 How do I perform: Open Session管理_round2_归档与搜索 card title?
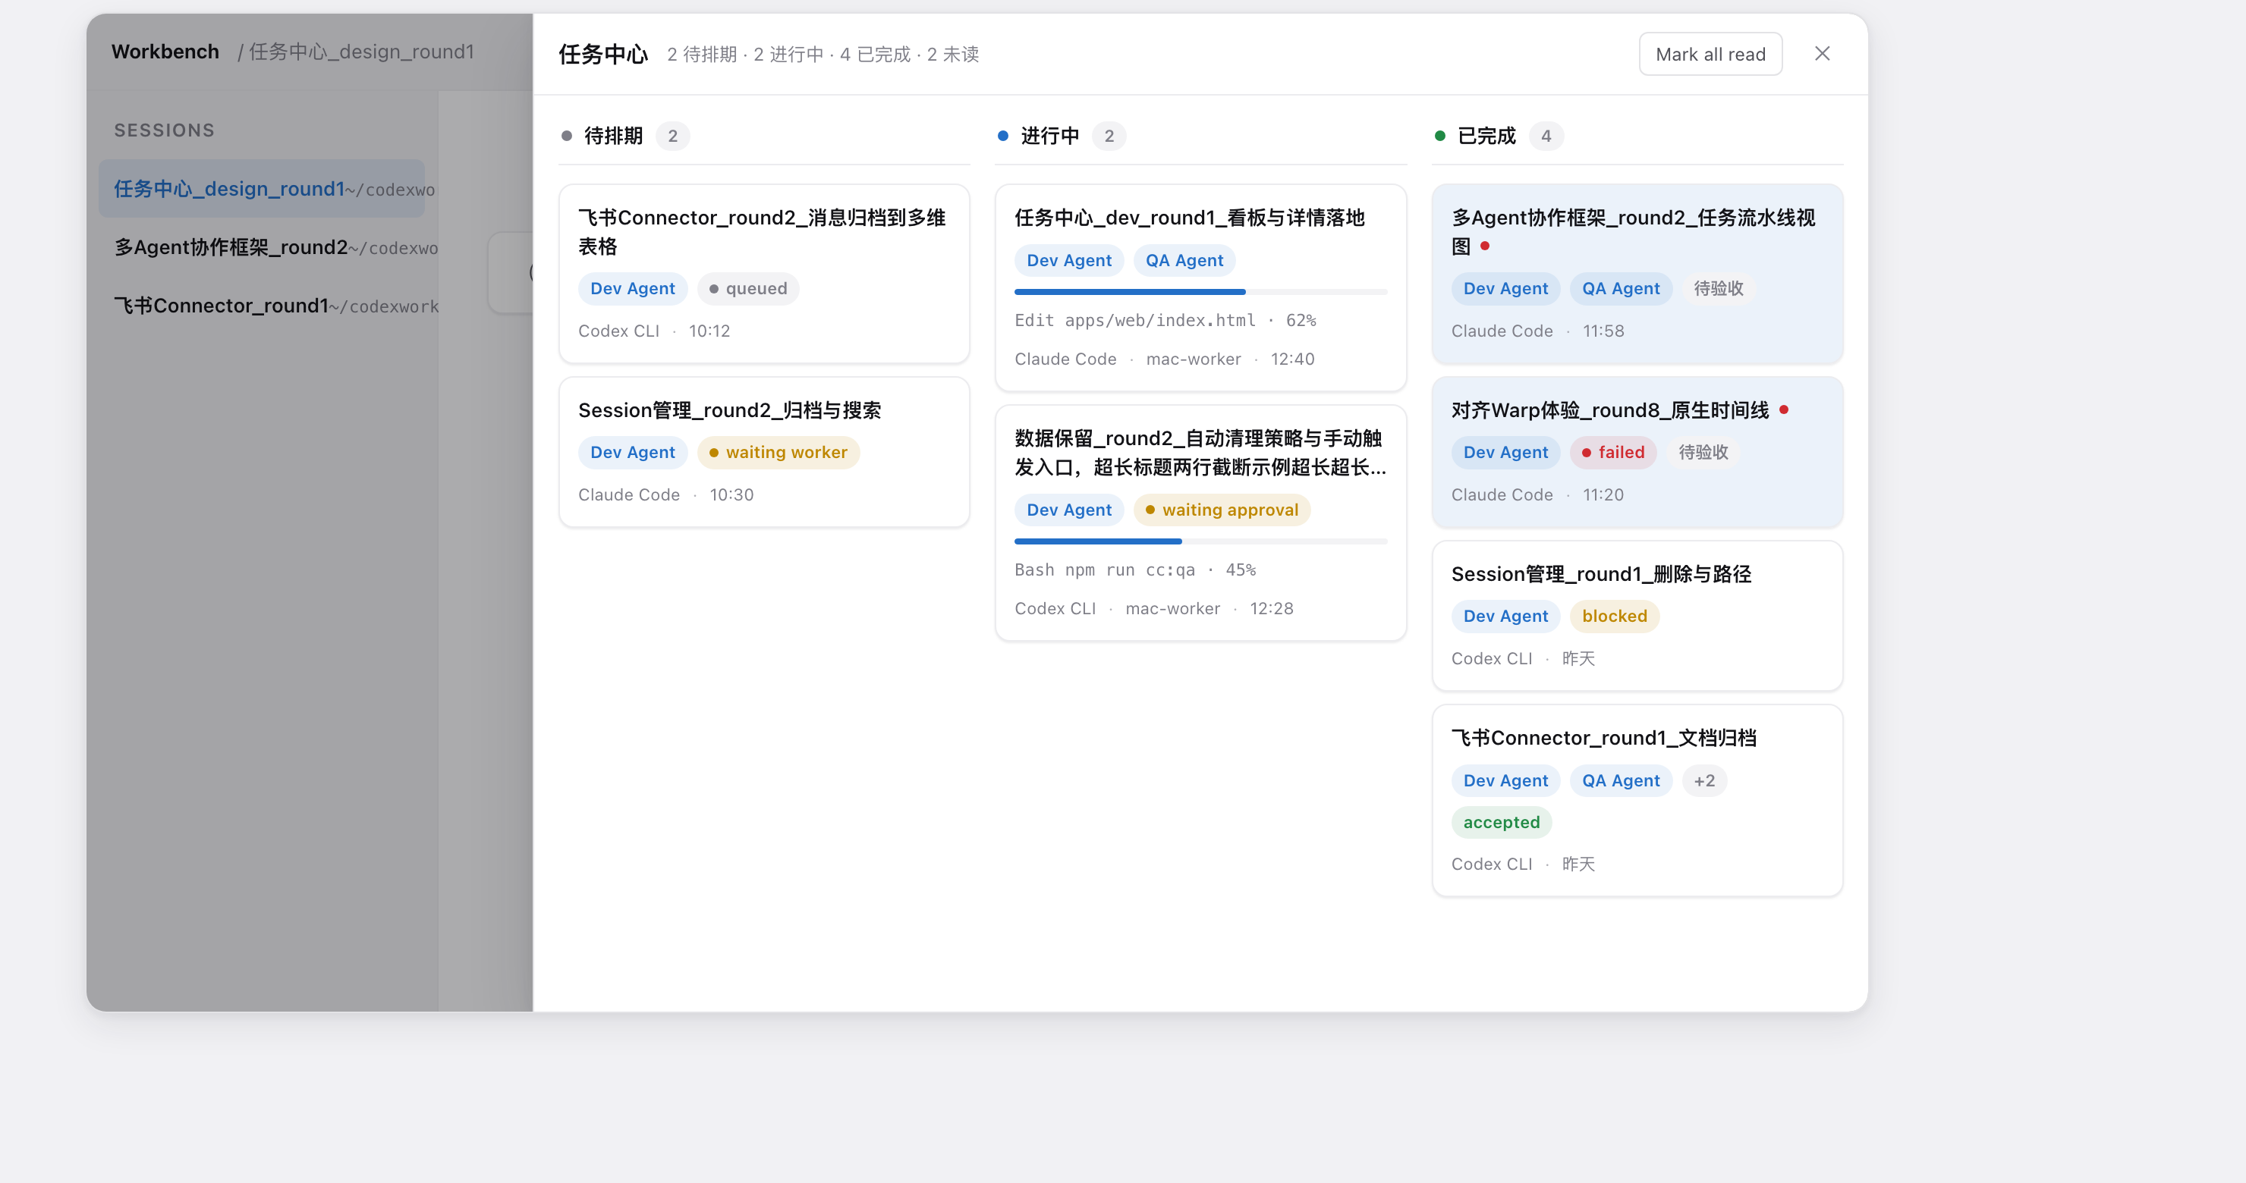click(729, 410)
